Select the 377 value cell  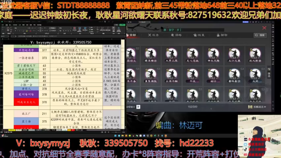(44, 50)
